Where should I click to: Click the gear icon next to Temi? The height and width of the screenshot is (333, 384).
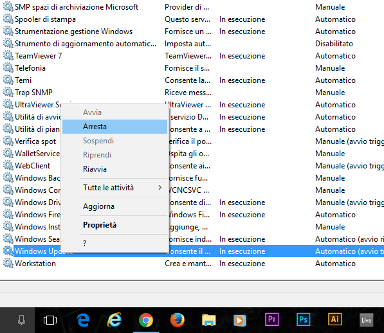click(8, 80)
